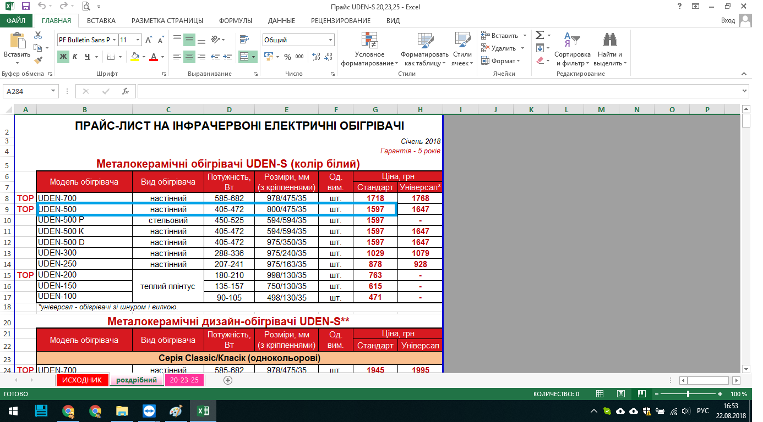Increase decimal places
Viewport: 763px width, 422px height.
click(316, 57)
